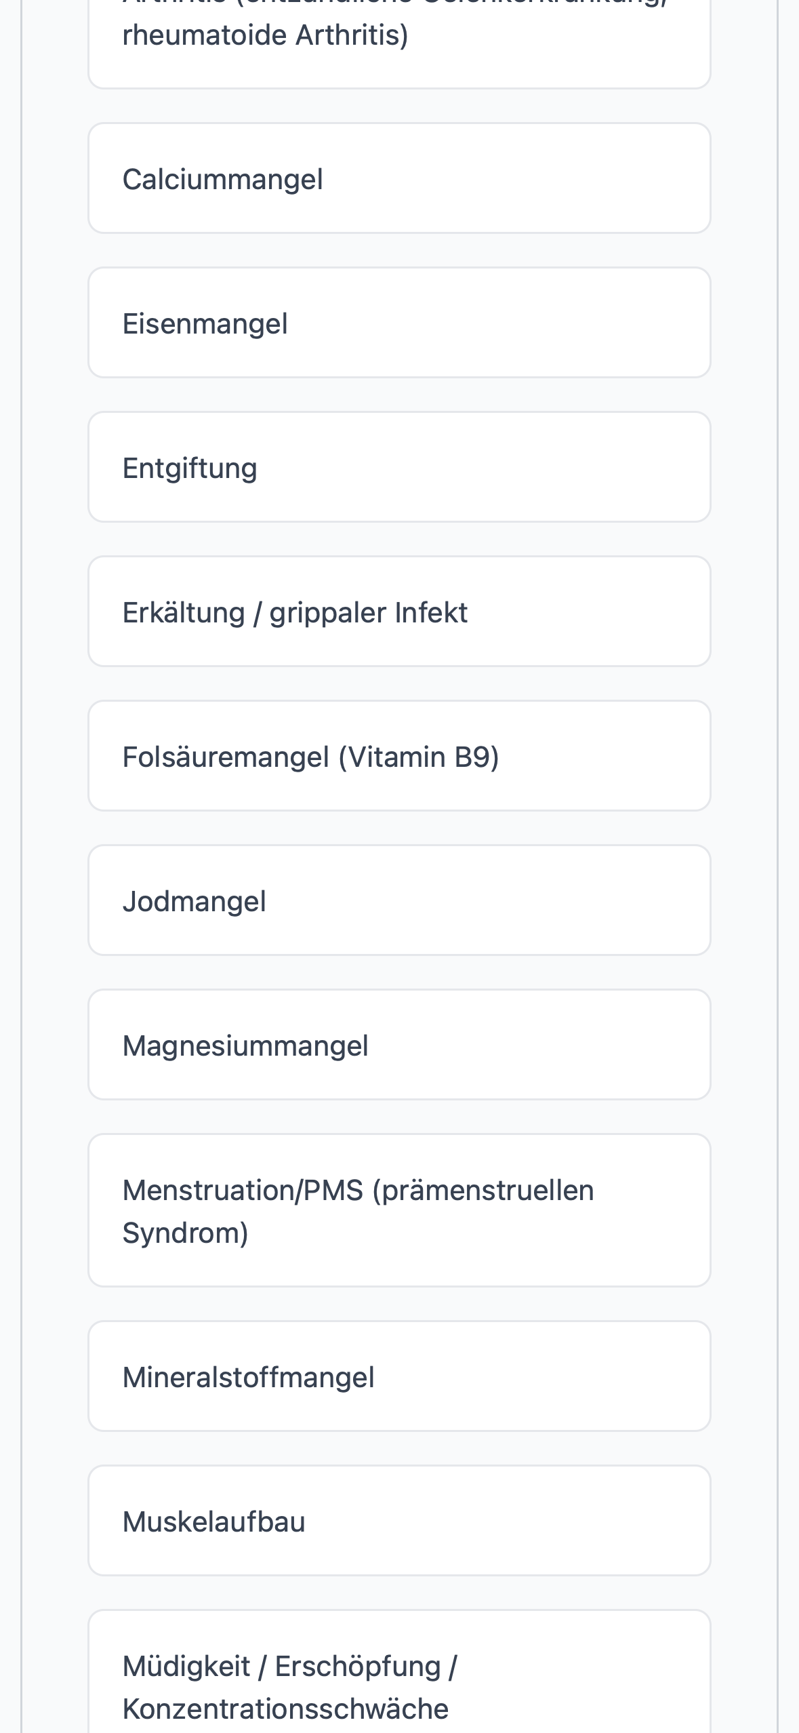This screenshot has height=1733, width=799.
Task: Select Menstruation/PMS (prämenstruellen Syndrom) option
Action: click(399, 1210)
